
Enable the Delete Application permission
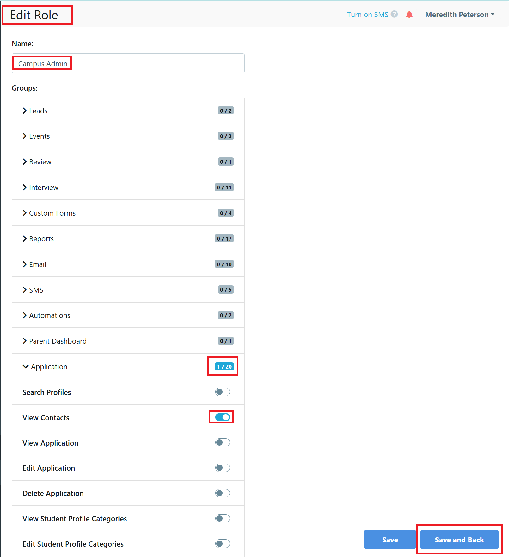point(222,493)
